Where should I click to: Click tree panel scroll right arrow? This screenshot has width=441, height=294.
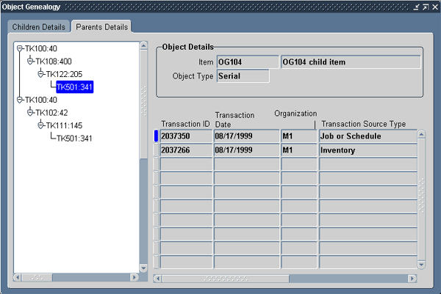135,277
